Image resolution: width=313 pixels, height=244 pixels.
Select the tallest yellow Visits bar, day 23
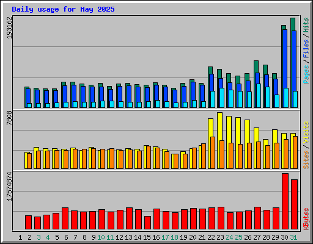219,126
